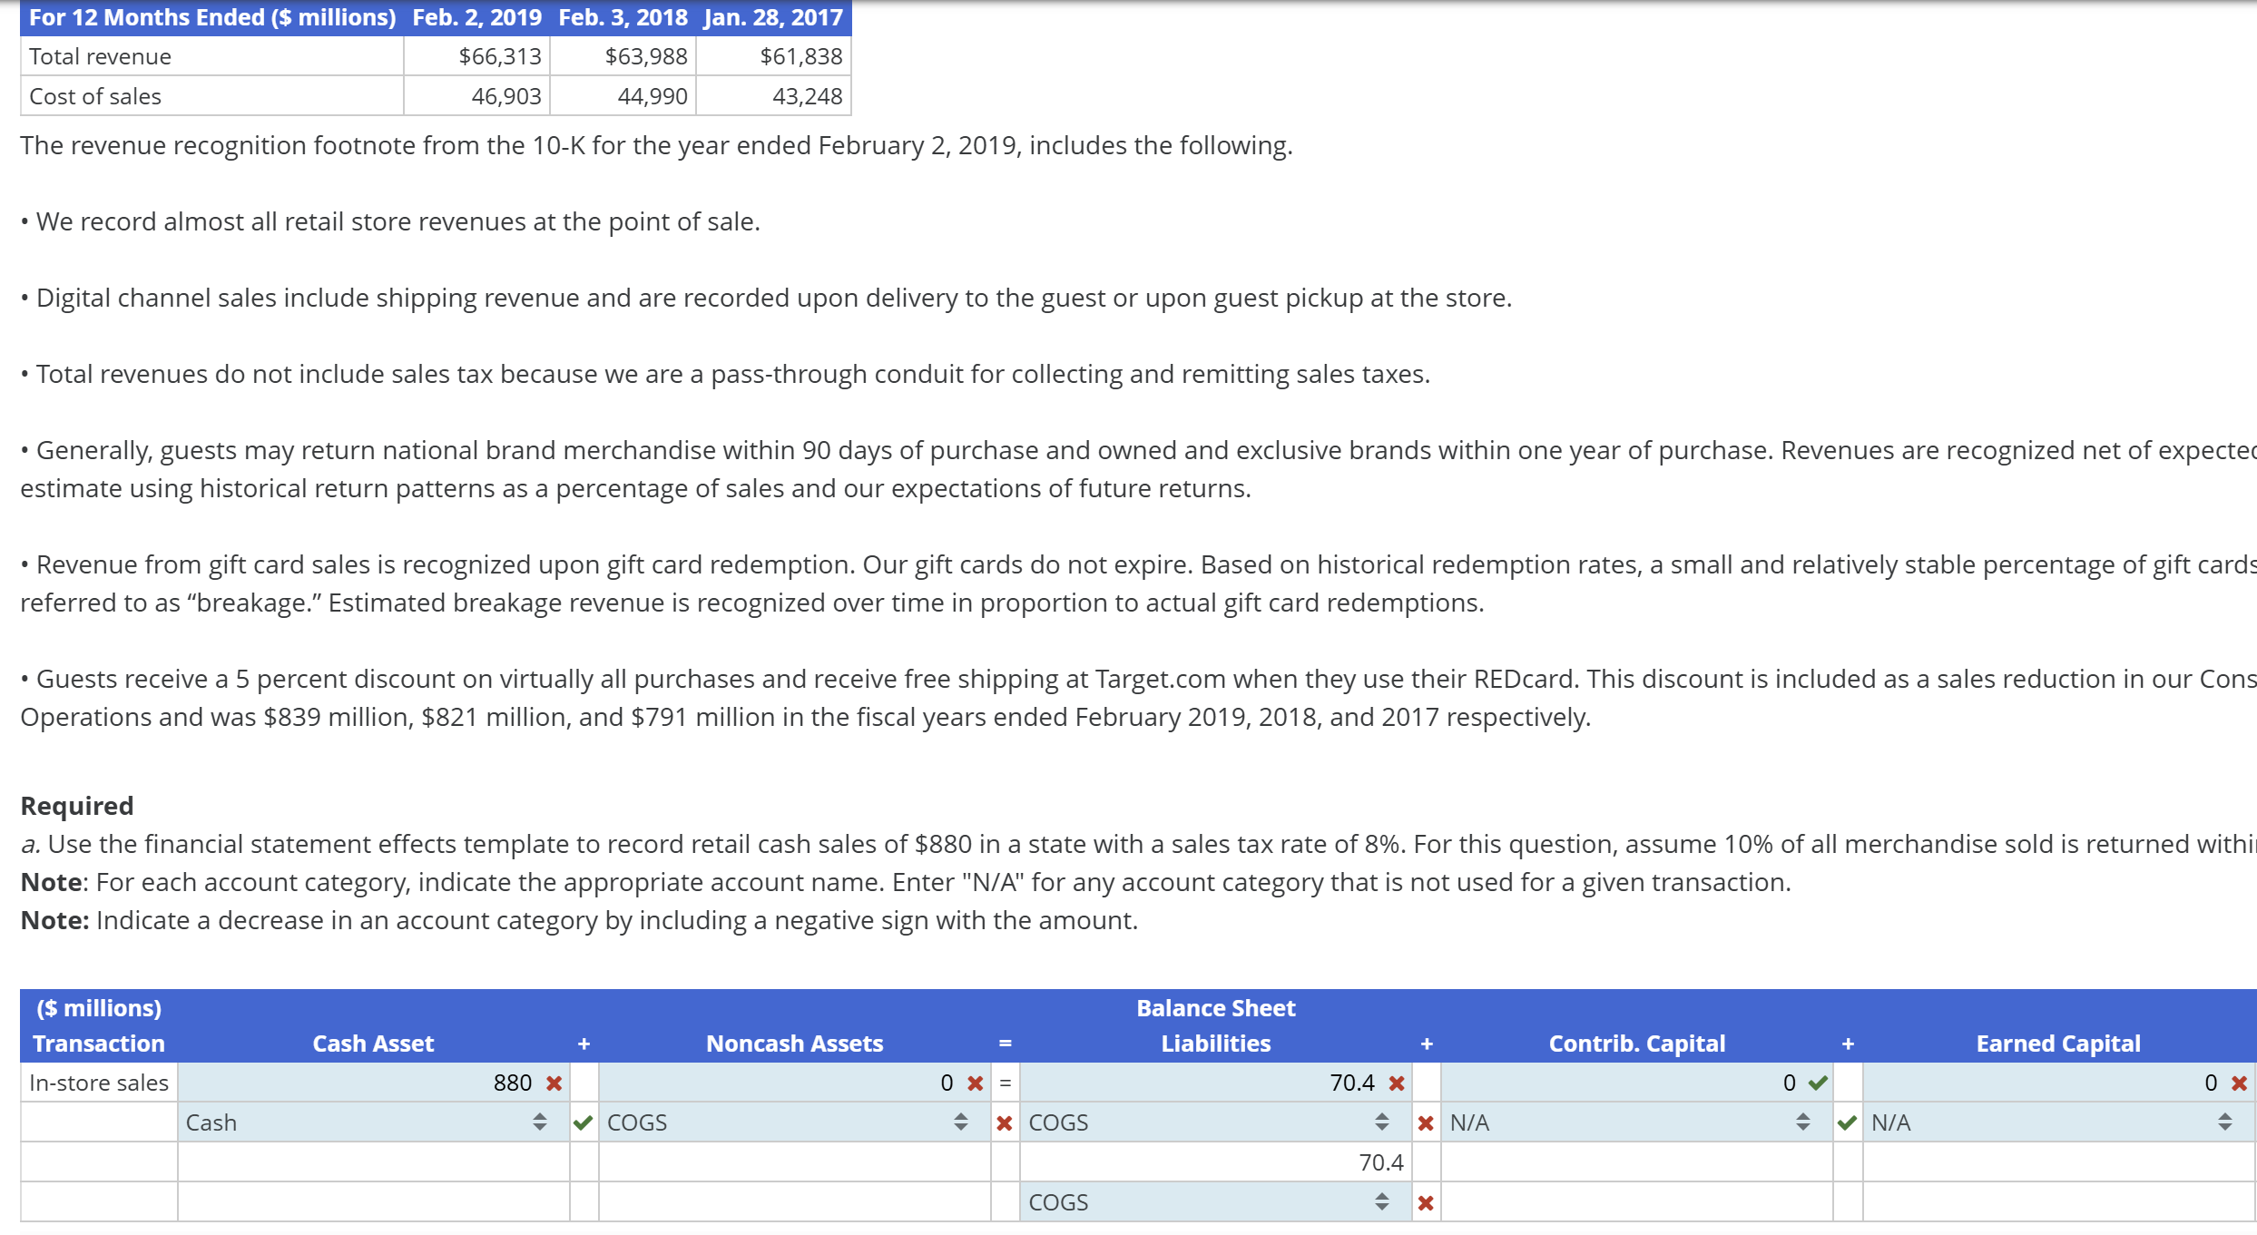Select the 70.4 Liabilities amount field
The height and width of the screenshot is (1235, 2257).
(x=1271, y=1082)
